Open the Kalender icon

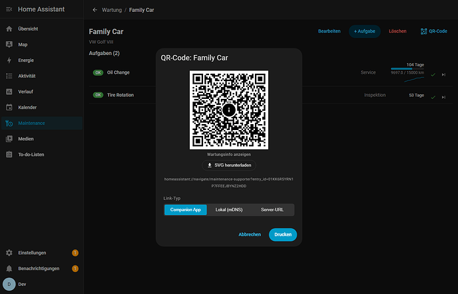(x=9, y=107)
